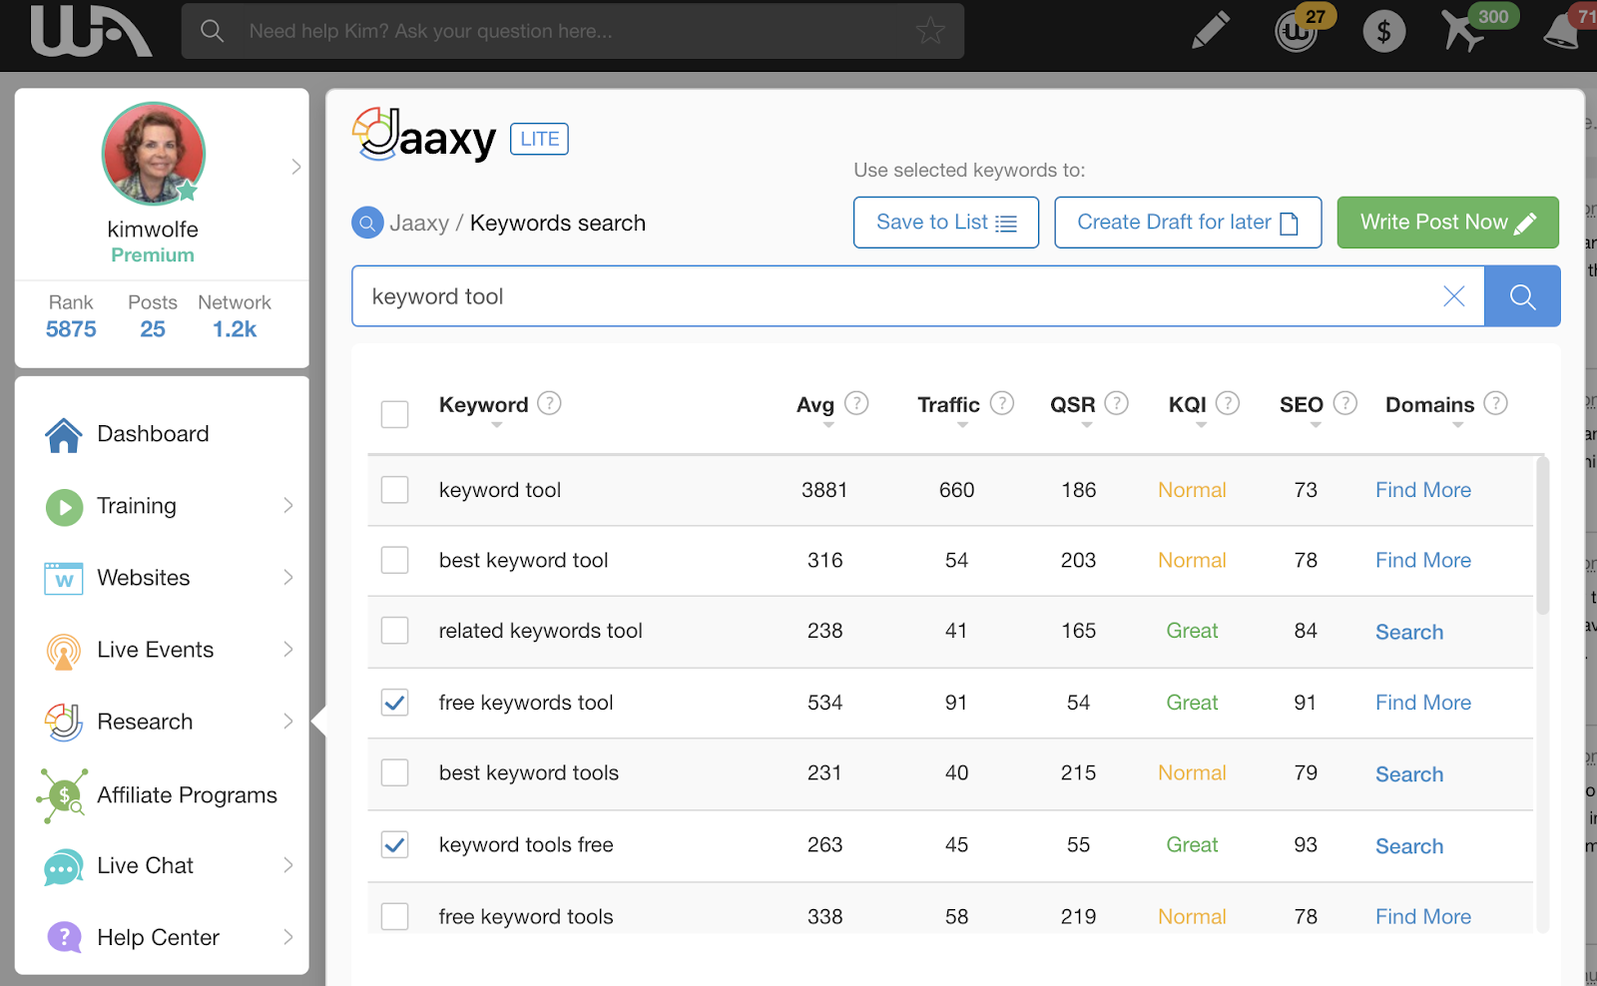Viewport: 1597px width, 986px height.
Task: Click the Help Center question mark icon
Action: [64, 937]
